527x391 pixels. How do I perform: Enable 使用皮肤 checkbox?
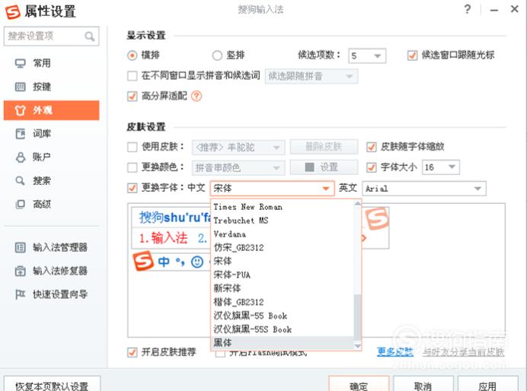point(133,147)
